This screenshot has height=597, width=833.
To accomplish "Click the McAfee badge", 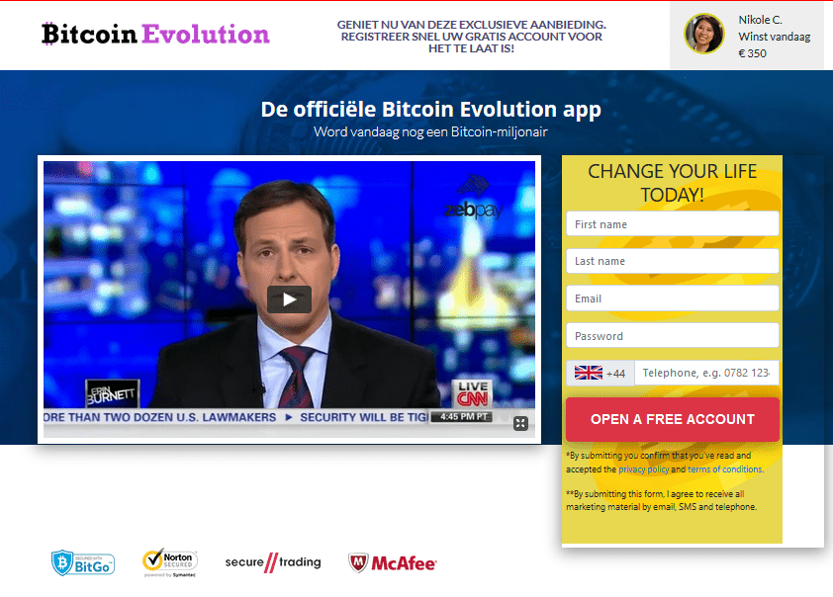I will pos(392,563).
